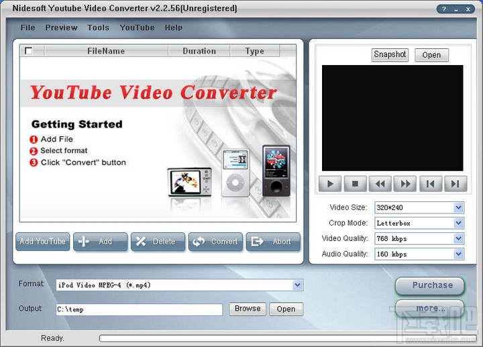Click Open above the preview screen

point(431,55)
